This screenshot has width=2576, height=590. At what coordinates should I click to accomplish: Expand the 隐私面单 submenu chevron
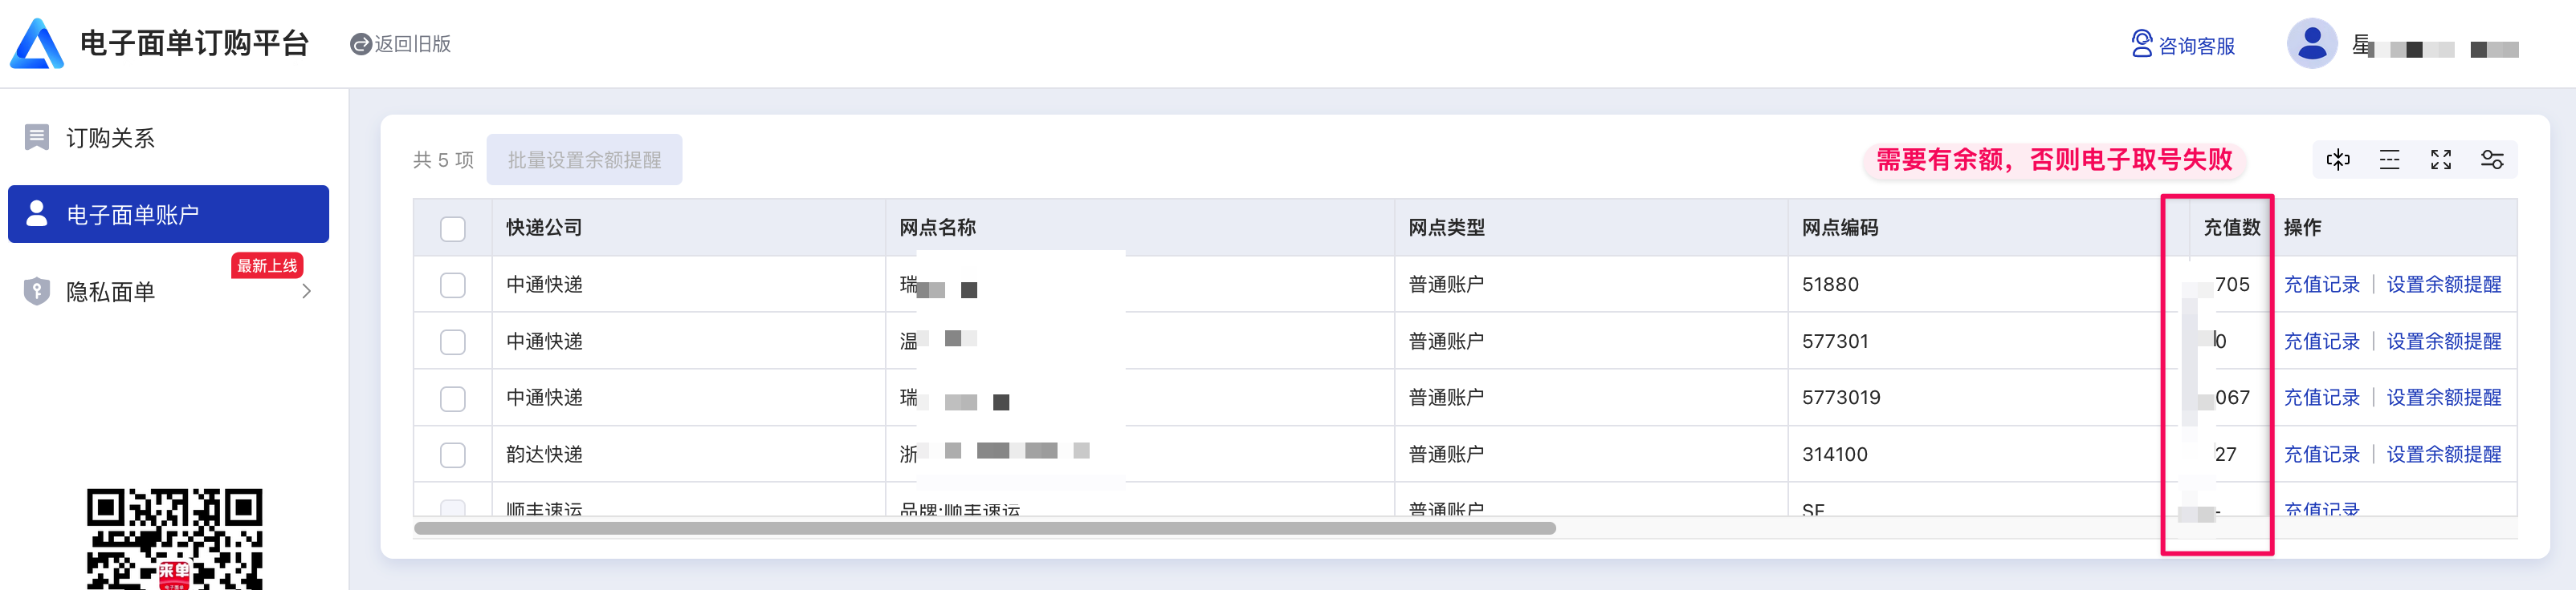(307, 292)
